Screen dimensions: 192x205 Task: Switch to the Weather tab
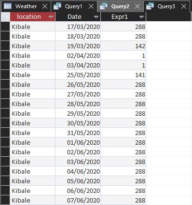tap(26, 6)
